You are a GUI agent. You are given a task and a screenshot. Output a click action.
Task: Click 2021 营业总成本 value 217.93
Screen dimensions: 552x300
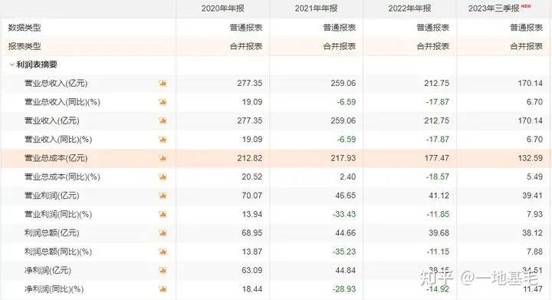(x=343, y=158)
